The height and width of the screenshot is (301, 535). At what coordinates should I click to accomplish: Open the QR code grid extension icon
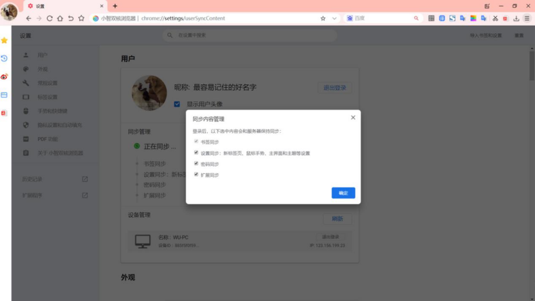click(431, 19)
